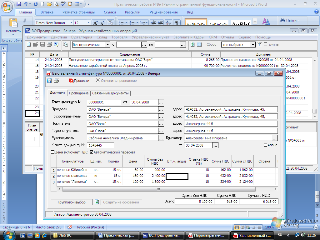The image size is (320, 240).
Task: Open selector button for Грузополучатель field
Action: [x=161, y=131]
